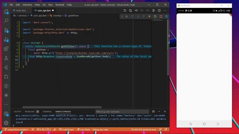Open the Manage gear menu
239x134 pixels.
point(6,123)
